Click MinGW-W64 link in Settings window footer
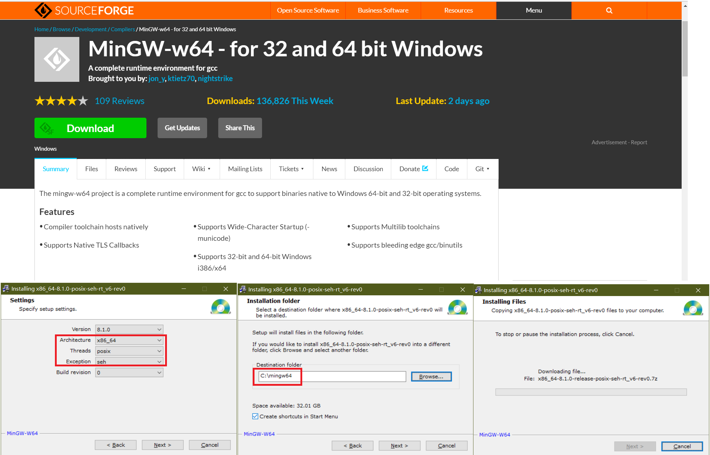The width and height of the screenshot is (710, 455). coord(22,433)
